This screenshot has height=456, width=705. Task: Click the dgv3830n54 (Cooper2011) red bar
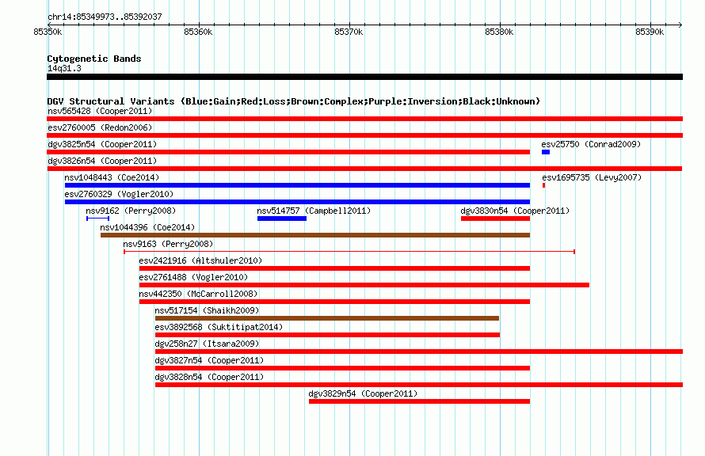pyautogui.click(x=495, y=218)
